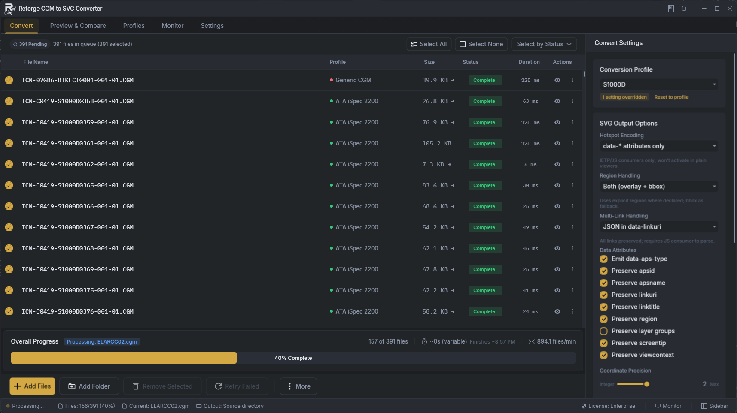This screenshot has height=413, width=737.
Task: Uncheck Preserve screentip option
Action: [x=603, y=343]
